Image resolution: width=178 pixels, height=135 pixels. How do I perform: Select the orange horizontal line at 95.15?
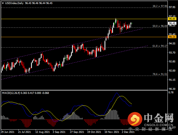(84, 37)
